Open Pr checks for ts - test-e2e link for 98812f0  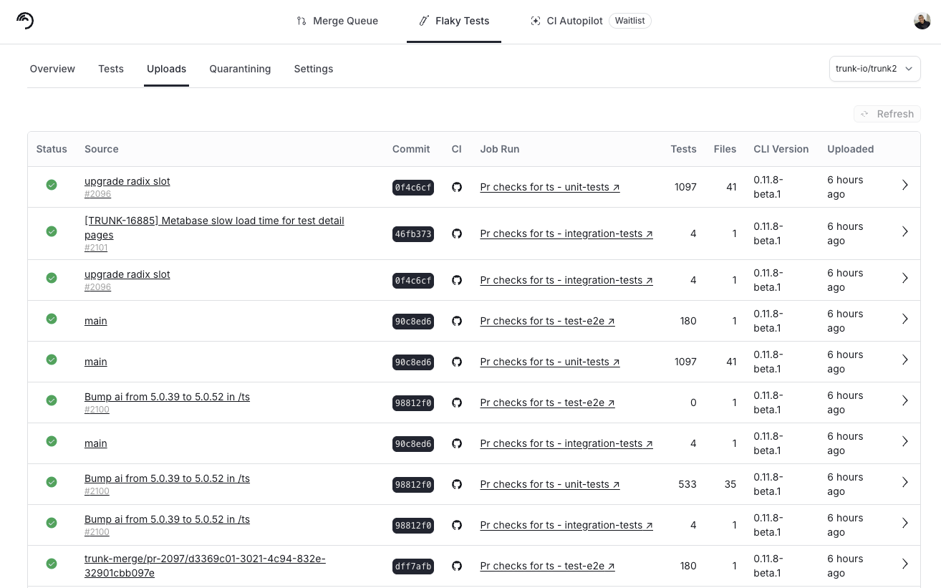(547, 403)
